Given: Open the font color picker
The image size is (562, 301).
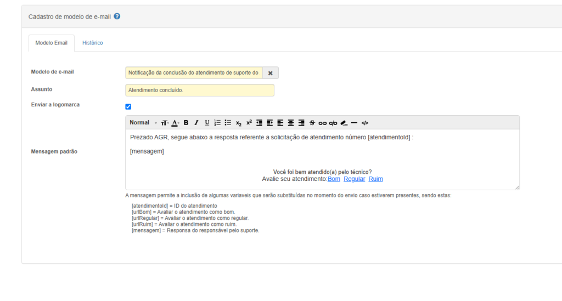Looking at the screenshot, I should coord(175,123).
